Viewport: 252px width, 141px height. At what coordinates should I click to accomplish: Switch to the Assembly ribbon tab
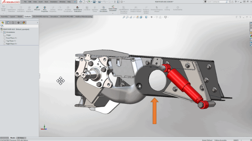point(4,17)
